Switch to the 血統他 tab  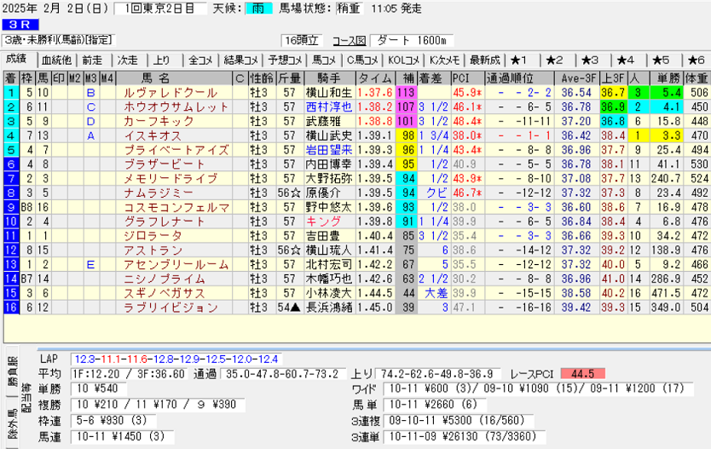pos(56,60)
